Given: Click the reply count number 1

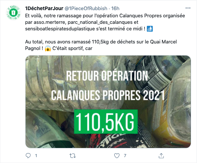Looking at the screenshot, I should pos(36,156).
